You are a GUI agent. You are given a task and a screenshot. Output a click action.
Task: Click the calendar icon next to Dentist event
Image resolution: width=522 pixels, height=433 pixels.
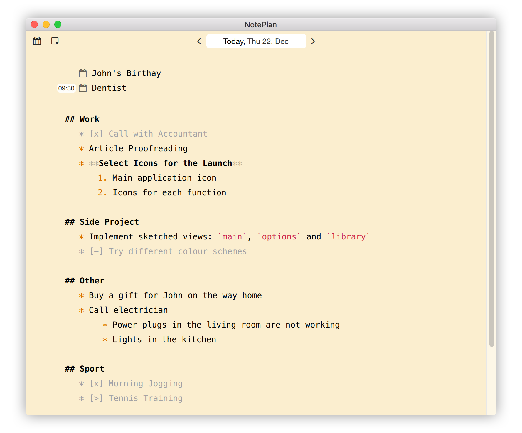82,88
